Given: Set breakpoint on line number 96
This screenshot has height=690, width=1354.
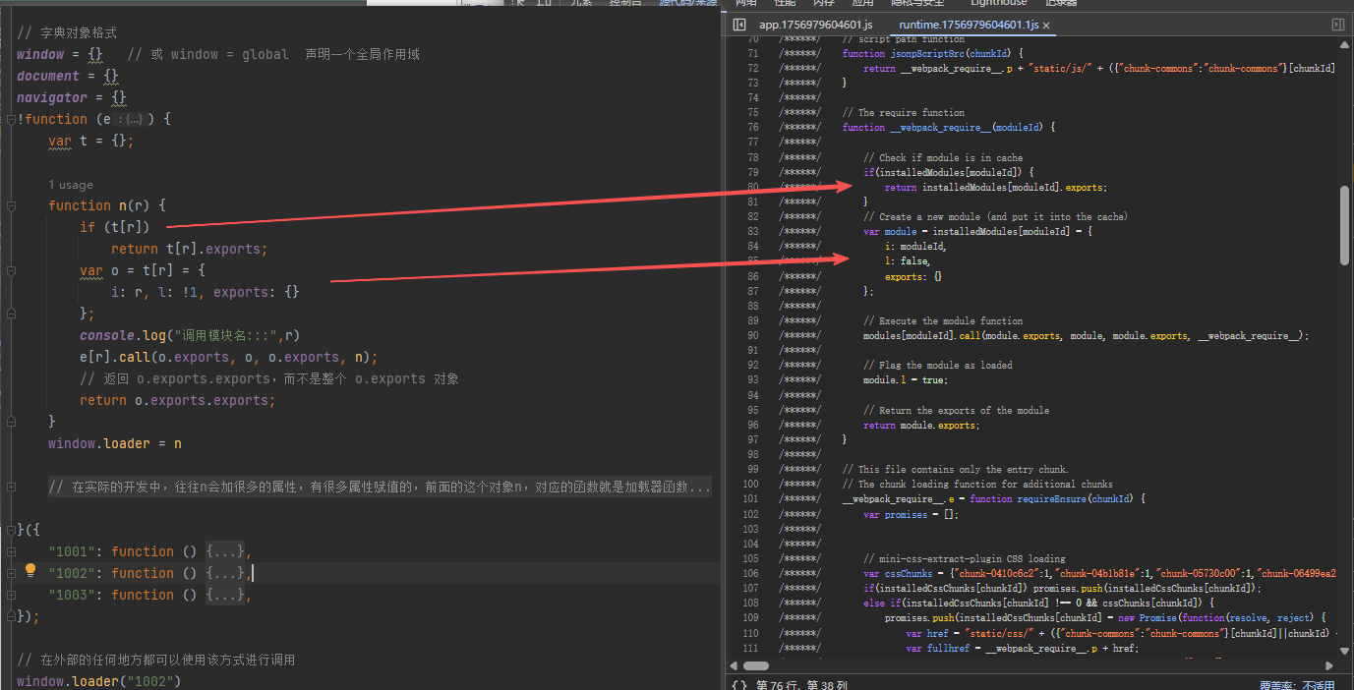Looking at the screenshot, I should (x=753, y=426).
